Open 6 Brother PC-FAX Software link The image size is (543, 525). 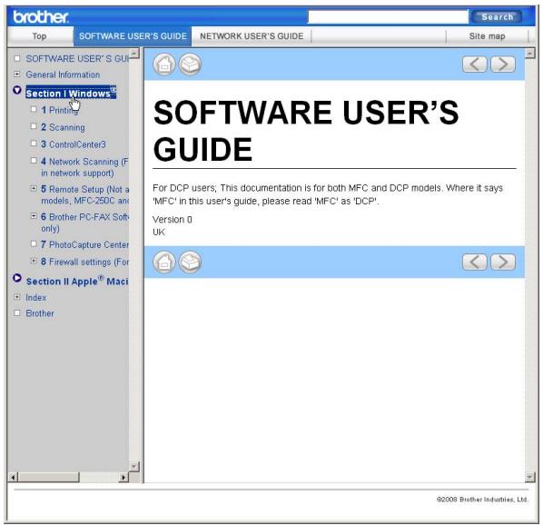(x=84, y=223)
